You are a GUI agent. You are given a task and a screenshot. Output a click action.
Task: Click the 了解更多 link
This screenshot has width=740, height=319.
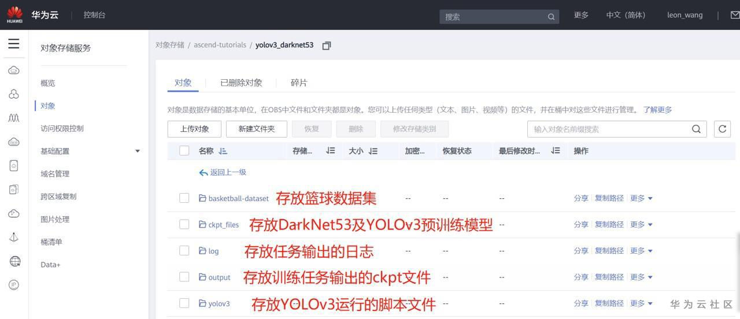point(657,110)
